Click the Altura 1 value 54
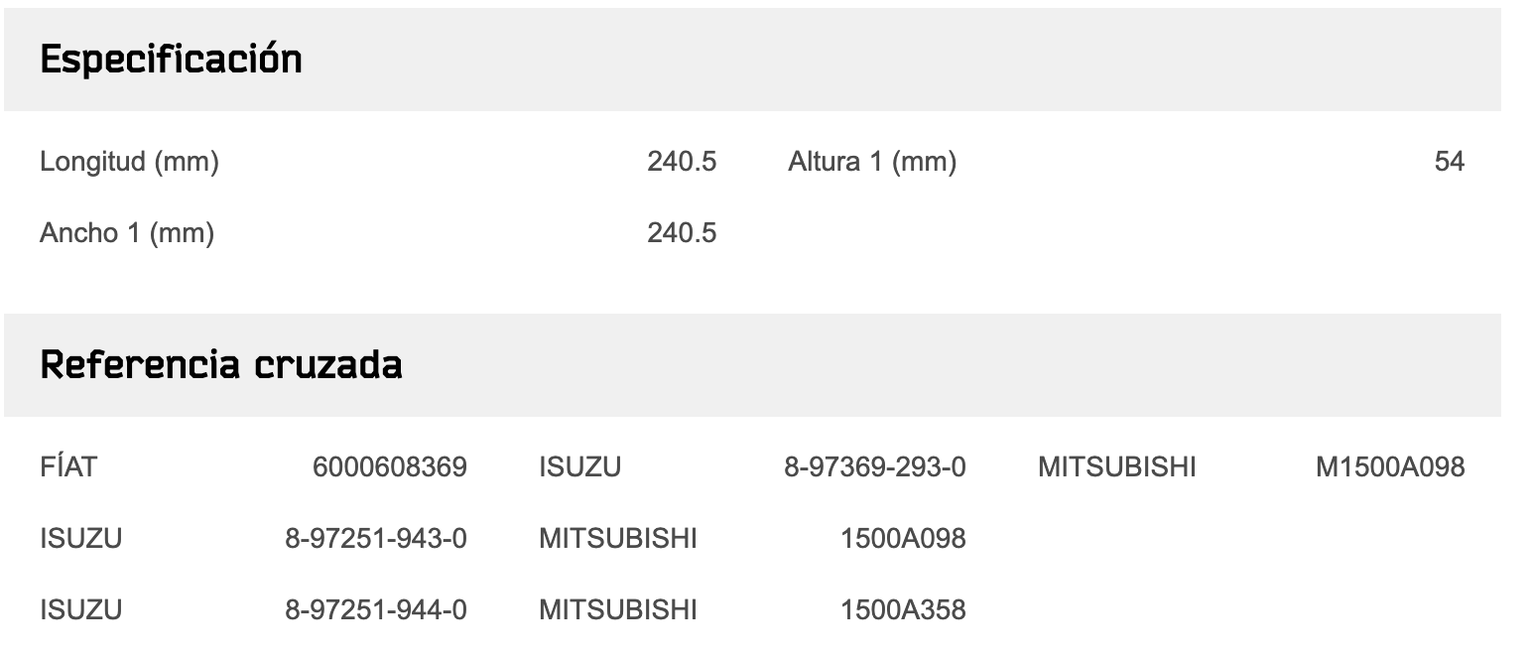The height and width of the screenshot is (659, 1532). pos(1449,161)
